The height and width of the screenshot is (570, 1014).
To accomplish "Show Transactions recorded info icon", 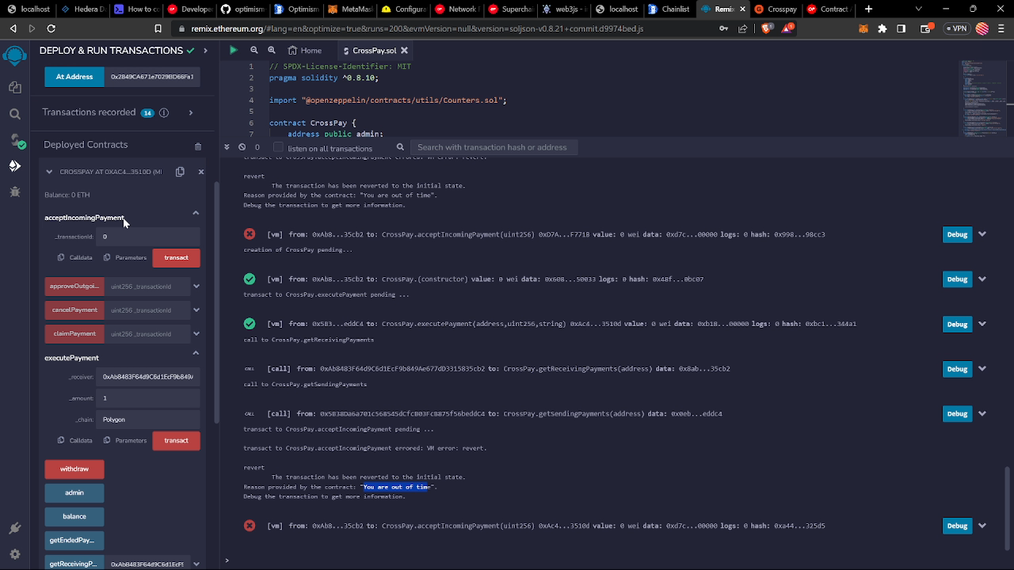I will tap(164, 112).
